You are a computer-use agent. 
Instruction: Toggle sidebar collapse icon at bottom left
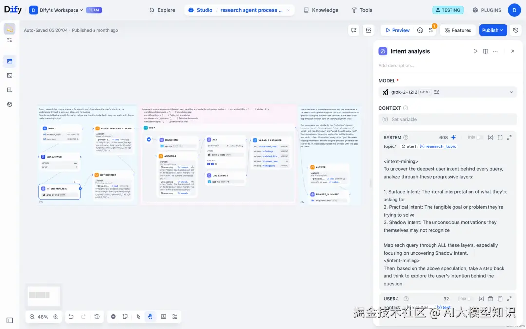tap(10, 320)
